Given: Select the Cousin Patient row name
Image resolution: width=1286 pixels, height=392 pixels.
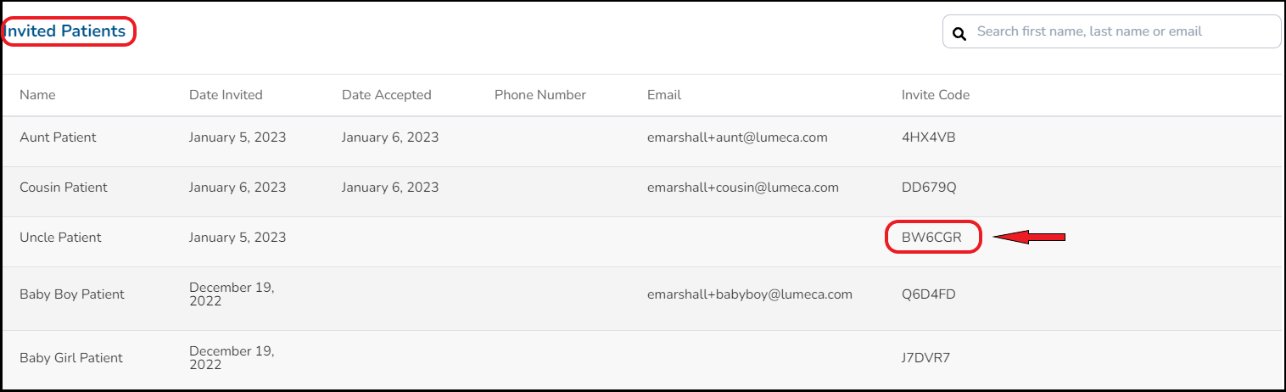Looking at the screenshot, I should [x=64, y=188].
